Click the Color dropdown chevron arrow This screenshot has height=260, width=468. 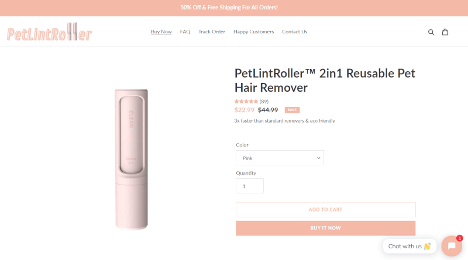coord(318,158)
